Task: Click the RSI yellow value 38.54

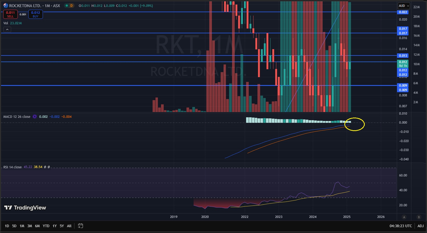Action: tap(38, 167)
